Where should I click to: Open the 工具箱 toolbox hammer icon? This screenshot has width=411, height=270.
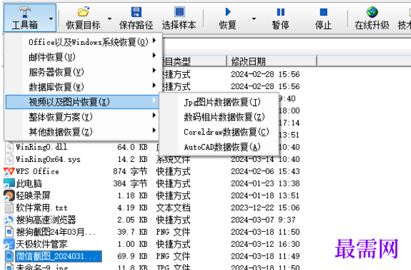point(24,12)
